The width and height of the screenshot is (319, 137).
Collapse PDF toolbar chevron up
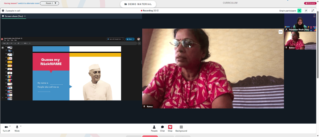[x=139, y=43]
